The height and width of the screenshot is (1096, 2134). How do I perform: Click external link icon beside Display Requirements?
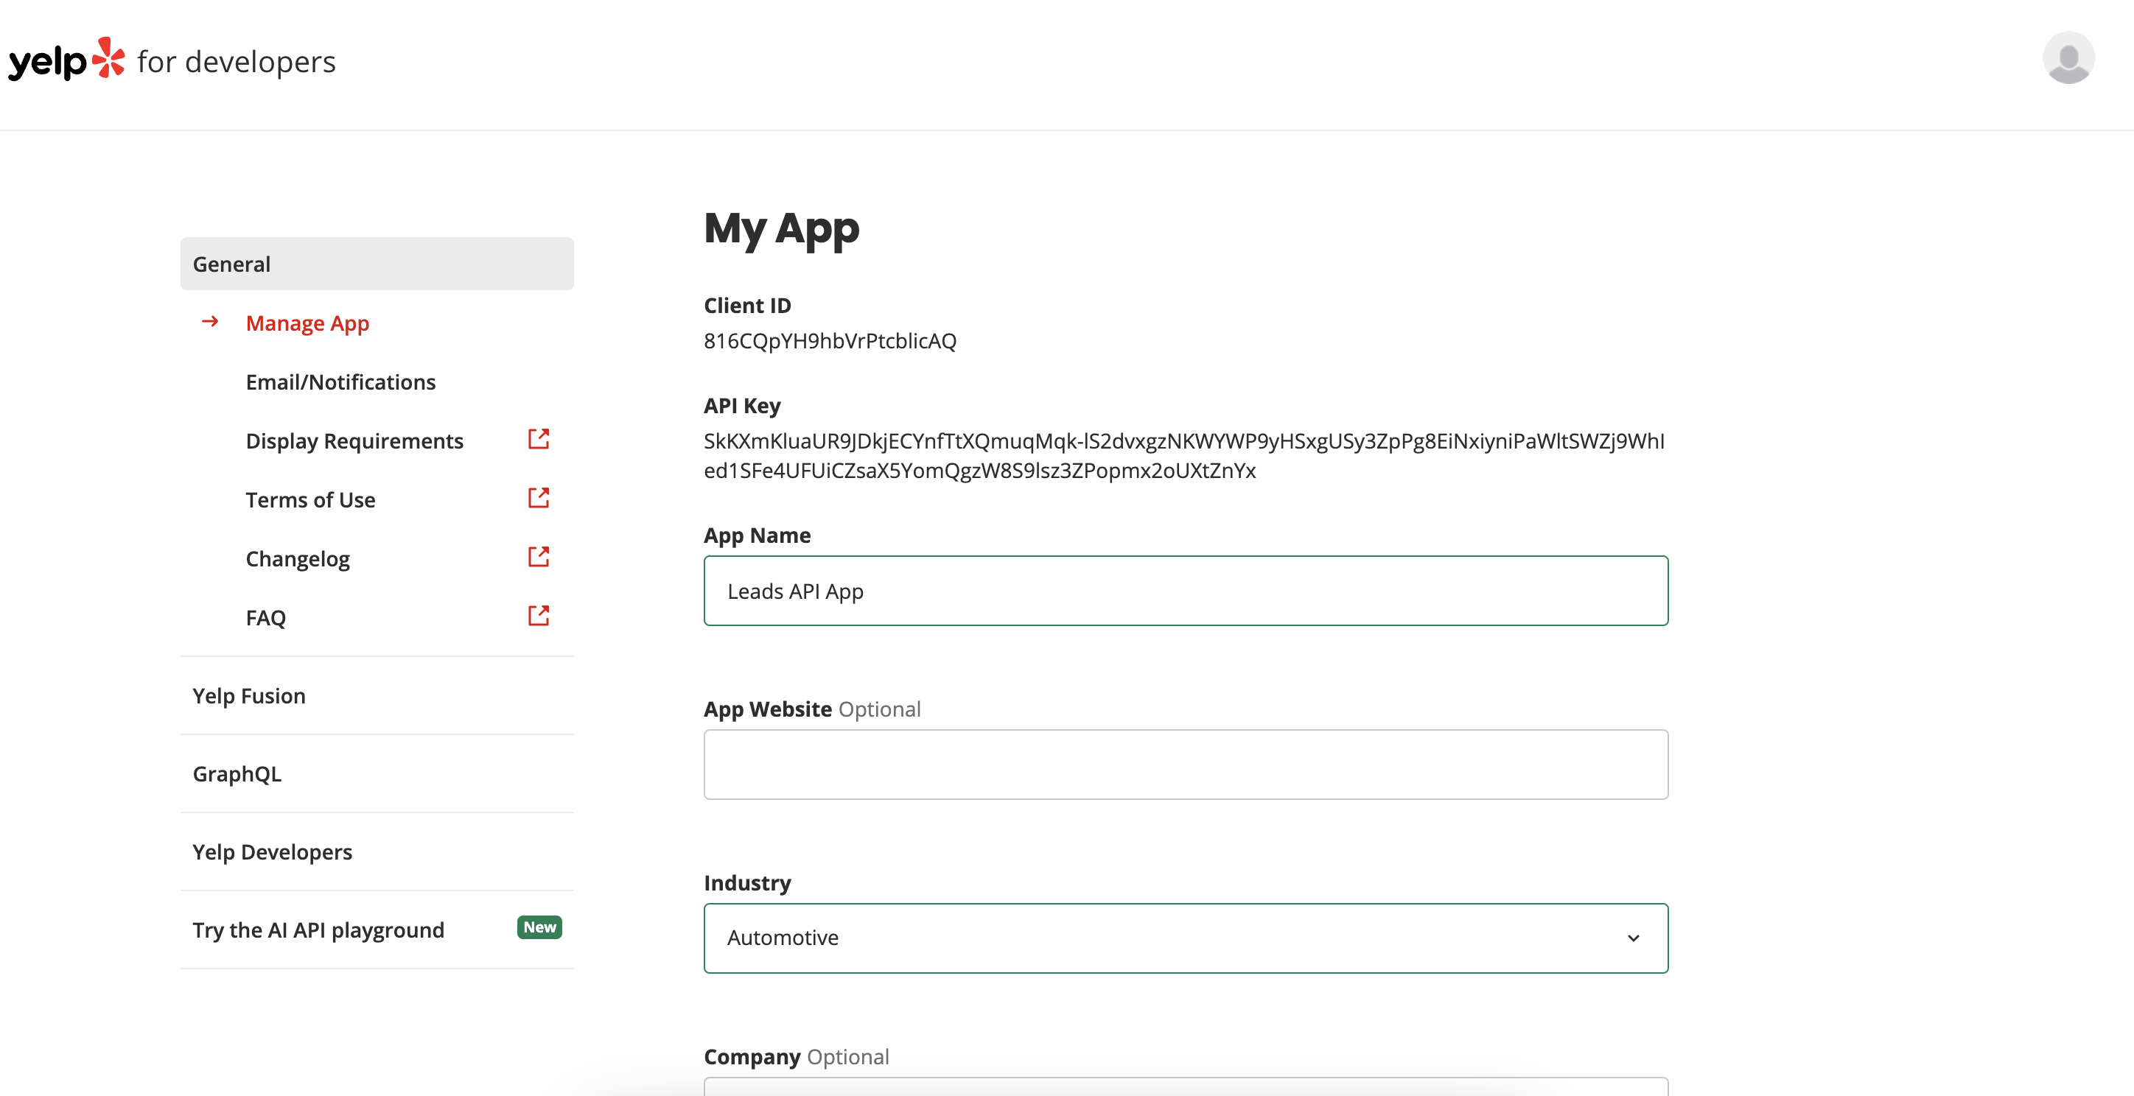(x=539, y=439)
